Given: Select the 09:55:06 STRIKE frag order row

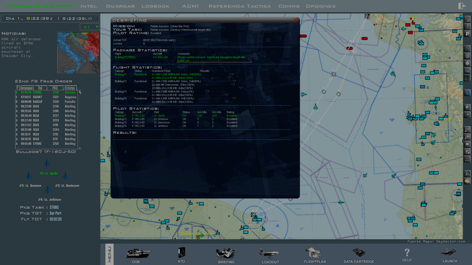Looking at the screenshot, I should 46,144.
